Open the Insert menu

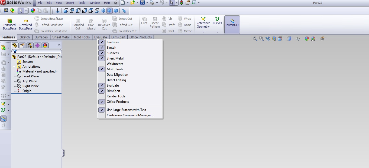tap(70, 3)
